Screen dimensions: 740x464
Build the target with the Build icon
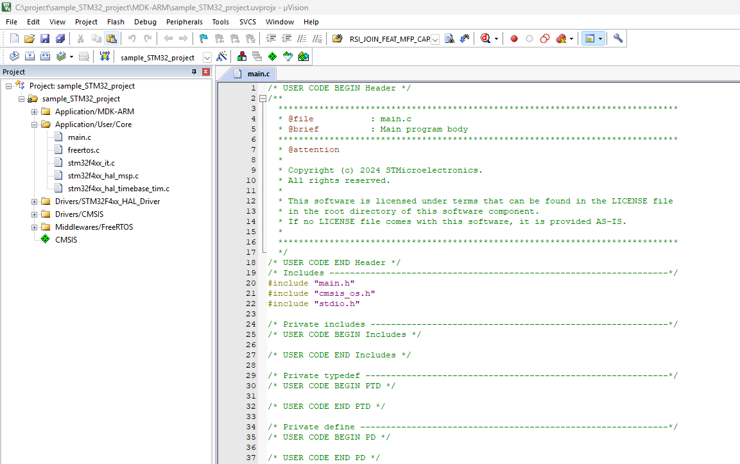coord(30,56)
